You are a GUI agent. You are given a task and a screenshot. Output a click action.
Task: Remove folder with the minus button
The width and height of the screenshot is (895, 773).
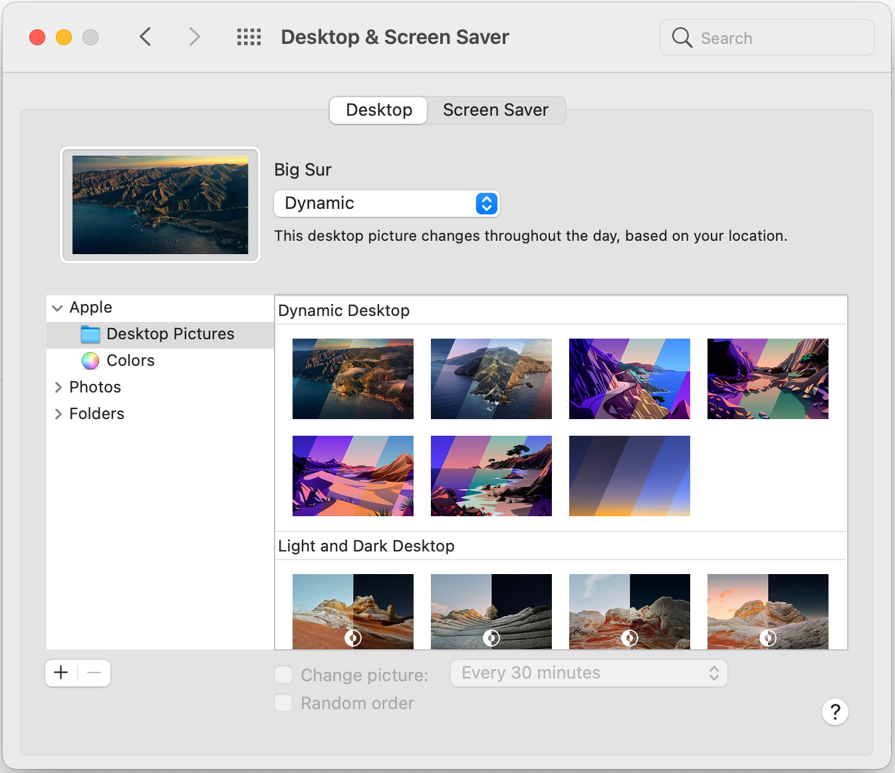pyautogui.click(x=94, y=673)
